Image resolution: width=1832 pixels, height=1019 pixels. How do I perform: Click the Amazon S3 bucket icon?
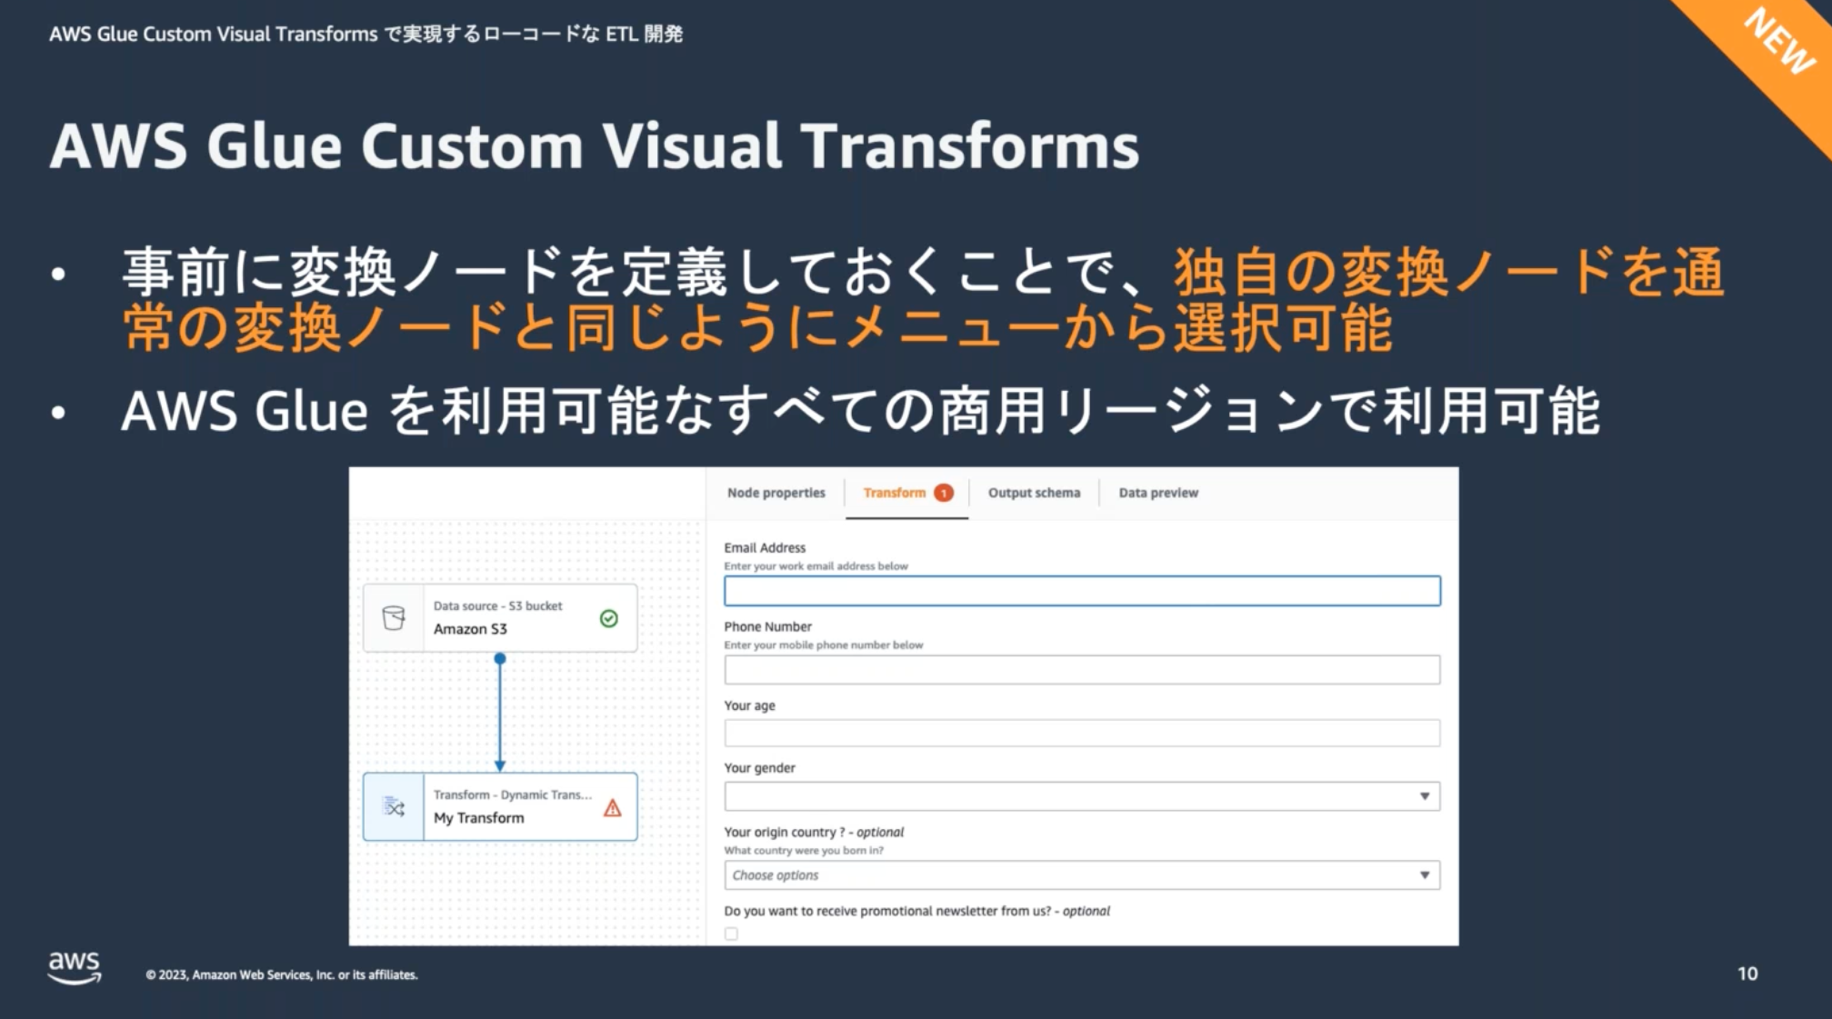(x=394, y=618)
